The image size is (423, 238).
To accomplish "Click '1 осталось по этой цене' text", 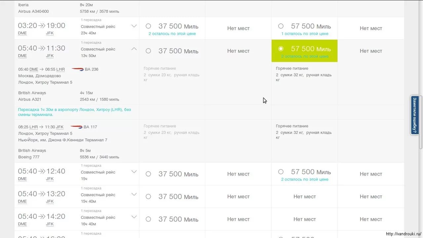I will [x=305, y=34].
